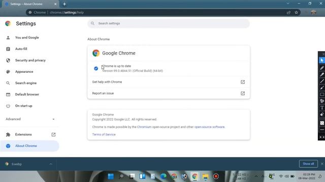The width and height of the screenshot is (325, 182).
Task: Select the cursor tool in annotation toolbar
Action: pos(321,60)
